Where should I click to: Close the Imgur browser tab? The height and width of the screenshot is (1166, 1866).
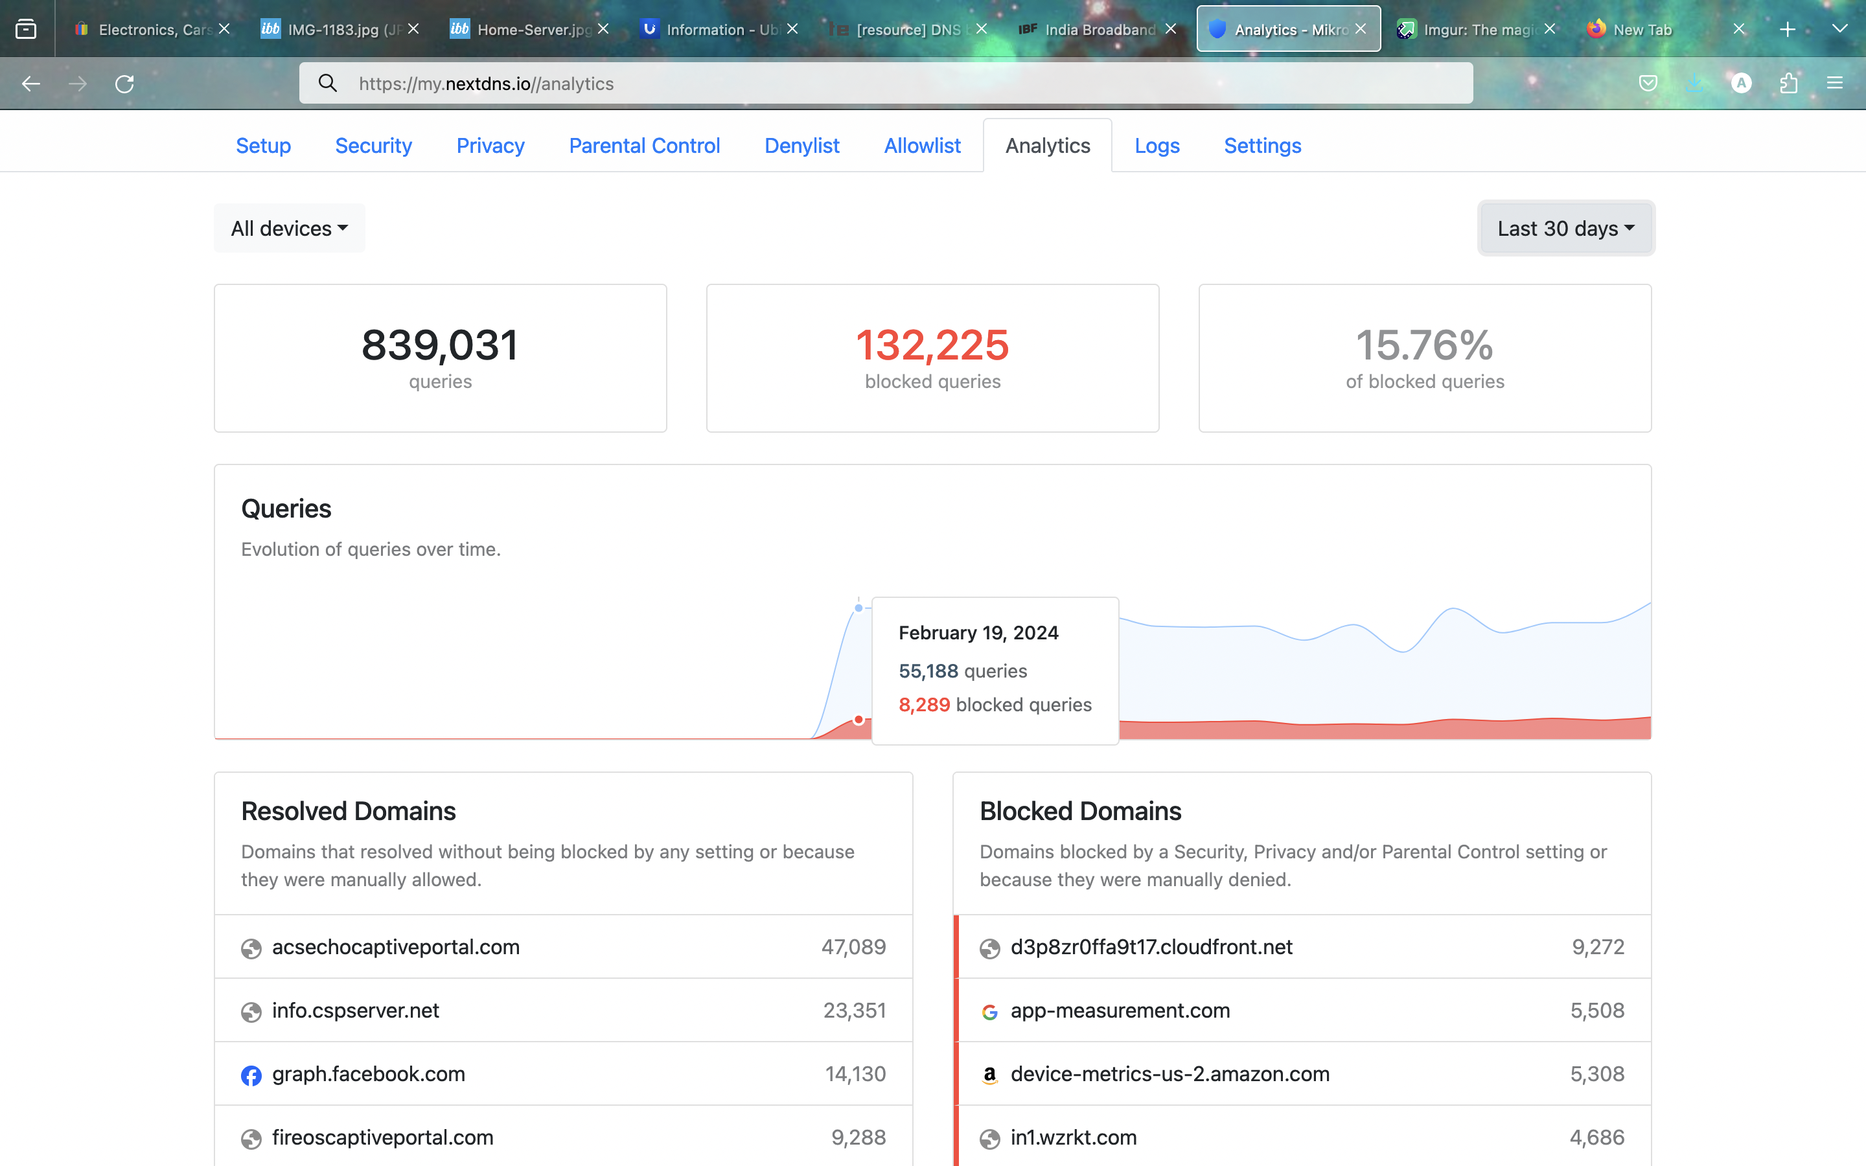1550,29
